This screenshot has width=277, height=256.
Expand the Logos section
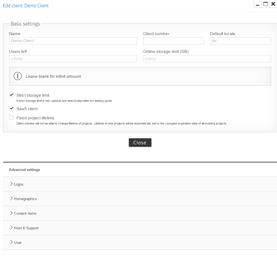[140, 184]
